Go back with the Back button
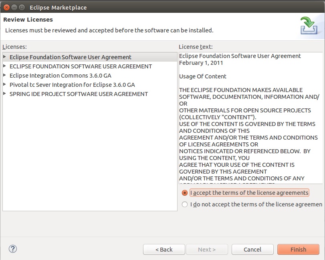Screen dimensions: 325x260 [x=164, y=250]
